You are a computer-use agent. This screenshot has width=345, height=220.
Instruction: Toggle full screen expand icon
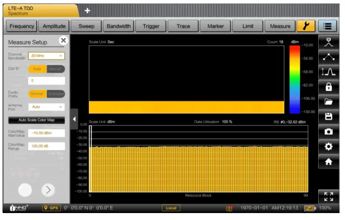tap(329, 197)
